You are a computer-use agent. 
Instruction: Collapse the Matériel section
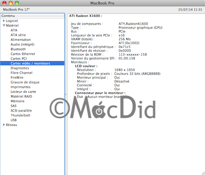click(4, 25)
